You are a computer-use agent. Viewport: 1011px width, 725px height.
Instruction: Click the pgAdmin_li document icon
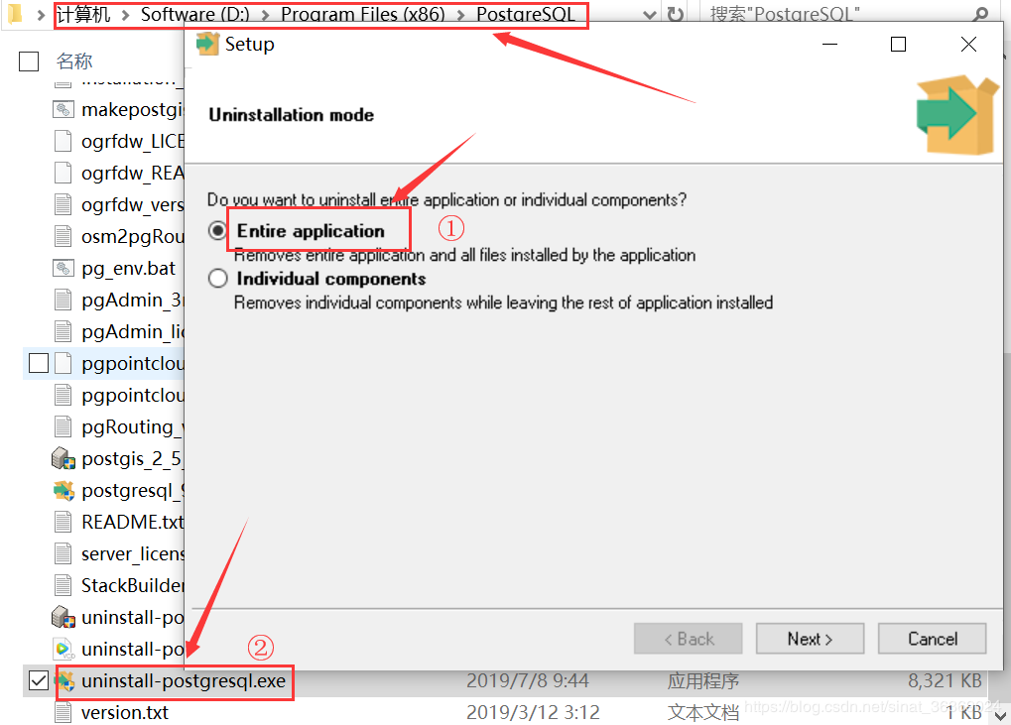point(63,332)
